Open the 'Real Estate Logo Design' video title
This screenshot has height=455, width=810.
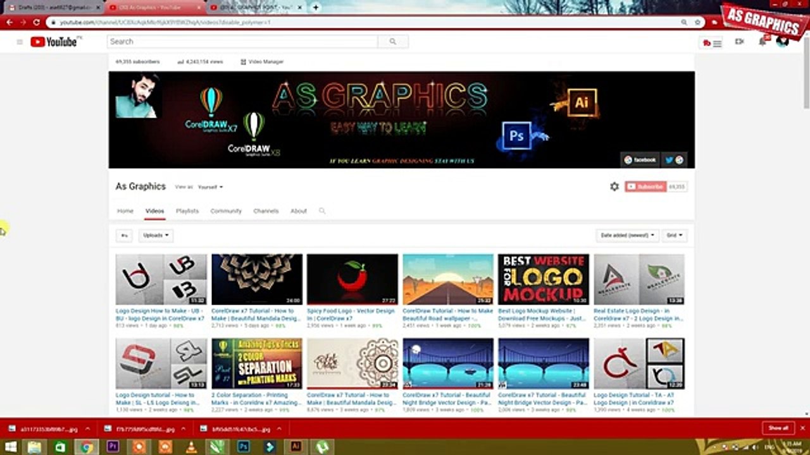(639, 315)
